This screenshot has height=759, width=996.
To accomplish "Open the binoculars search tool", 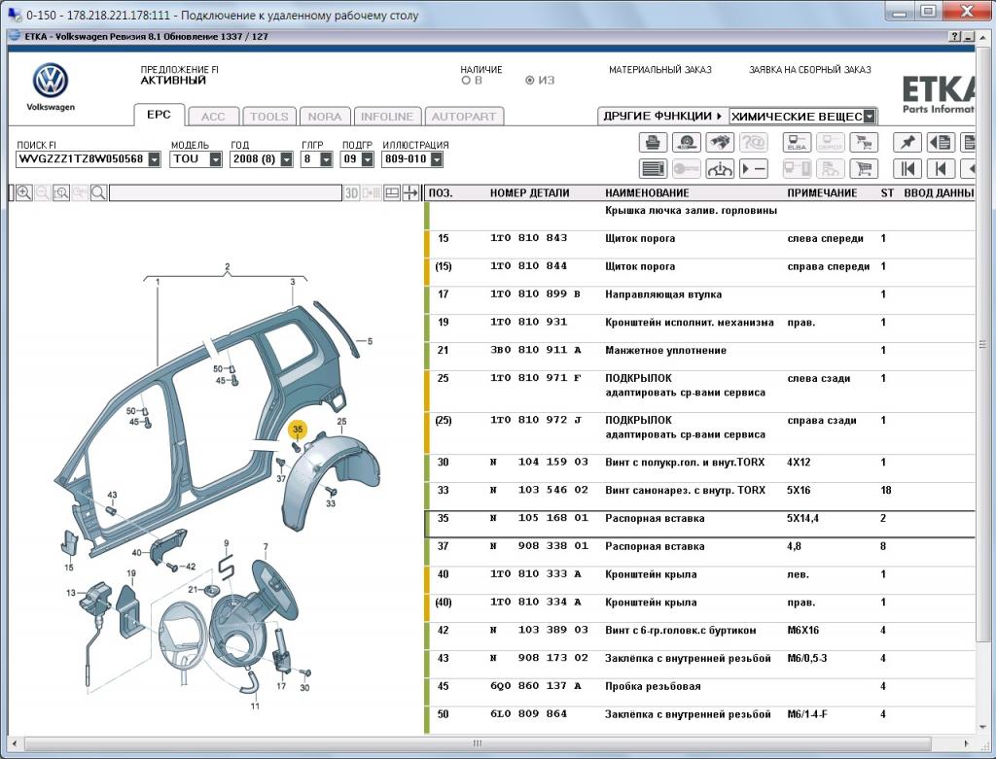I will 720,142.
